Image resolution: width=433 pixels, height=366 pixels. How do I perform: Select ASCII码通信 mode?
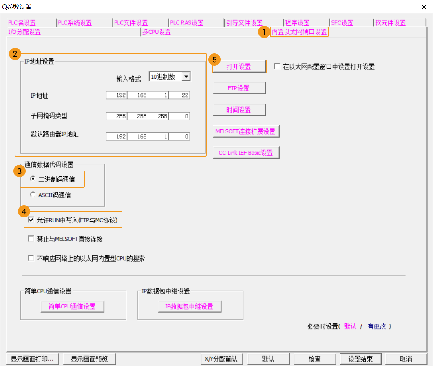pos(33,195)
